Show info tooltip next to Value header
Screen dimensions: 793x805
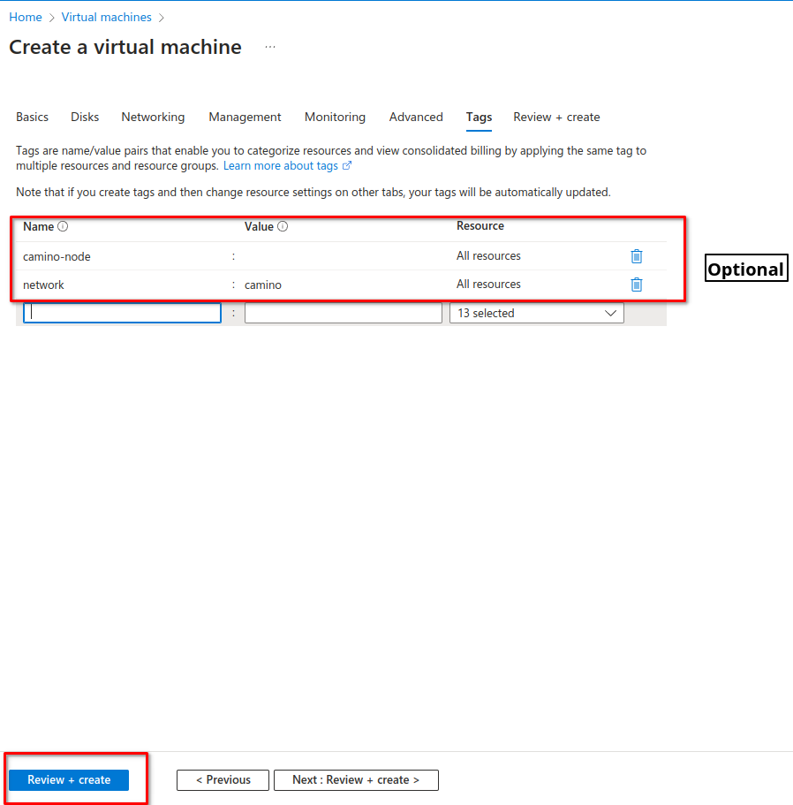(x=283, y=226)
